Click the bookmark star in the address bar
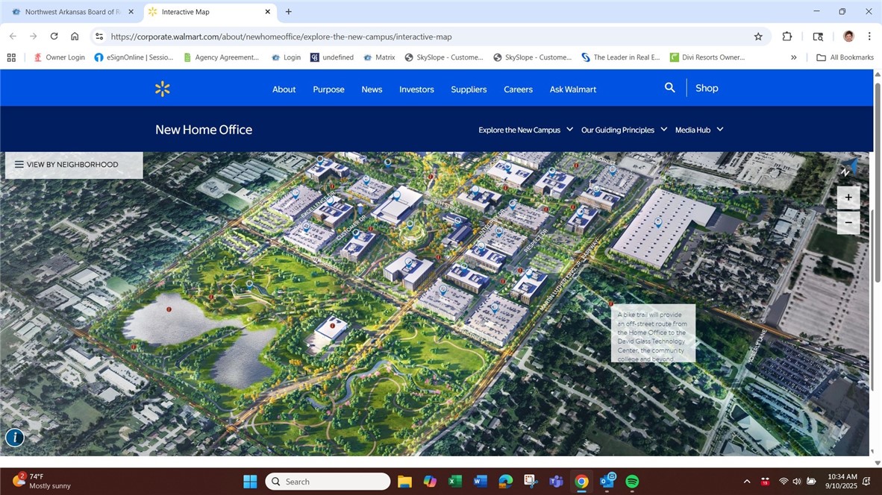Viewport: 882px width, 495px height. (x=757, y=36)
